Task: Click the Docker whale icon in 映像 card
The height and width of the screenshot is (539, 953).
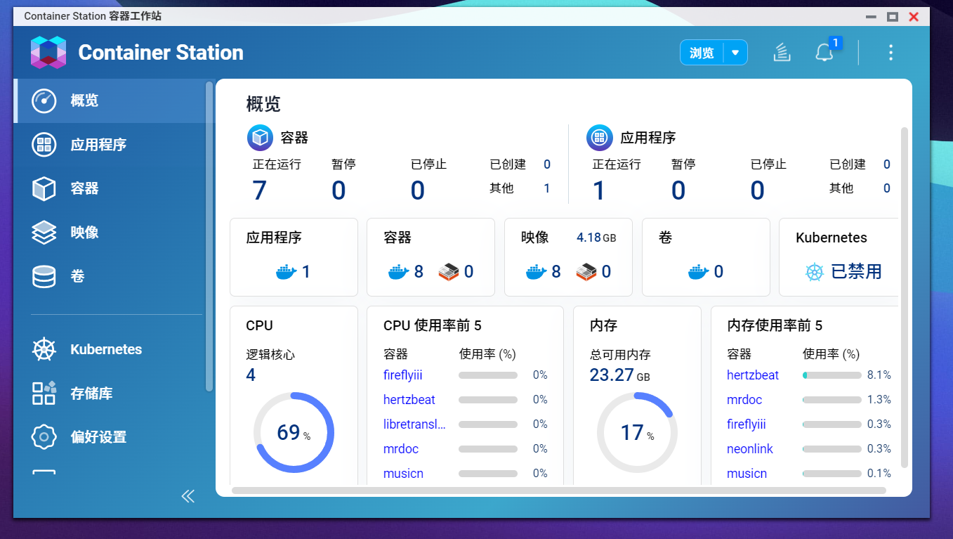Action: [536, 272]
